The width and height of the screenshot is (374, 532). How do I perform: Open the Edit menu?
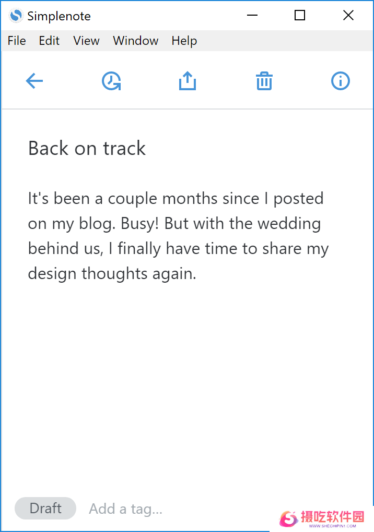[49, 41]
